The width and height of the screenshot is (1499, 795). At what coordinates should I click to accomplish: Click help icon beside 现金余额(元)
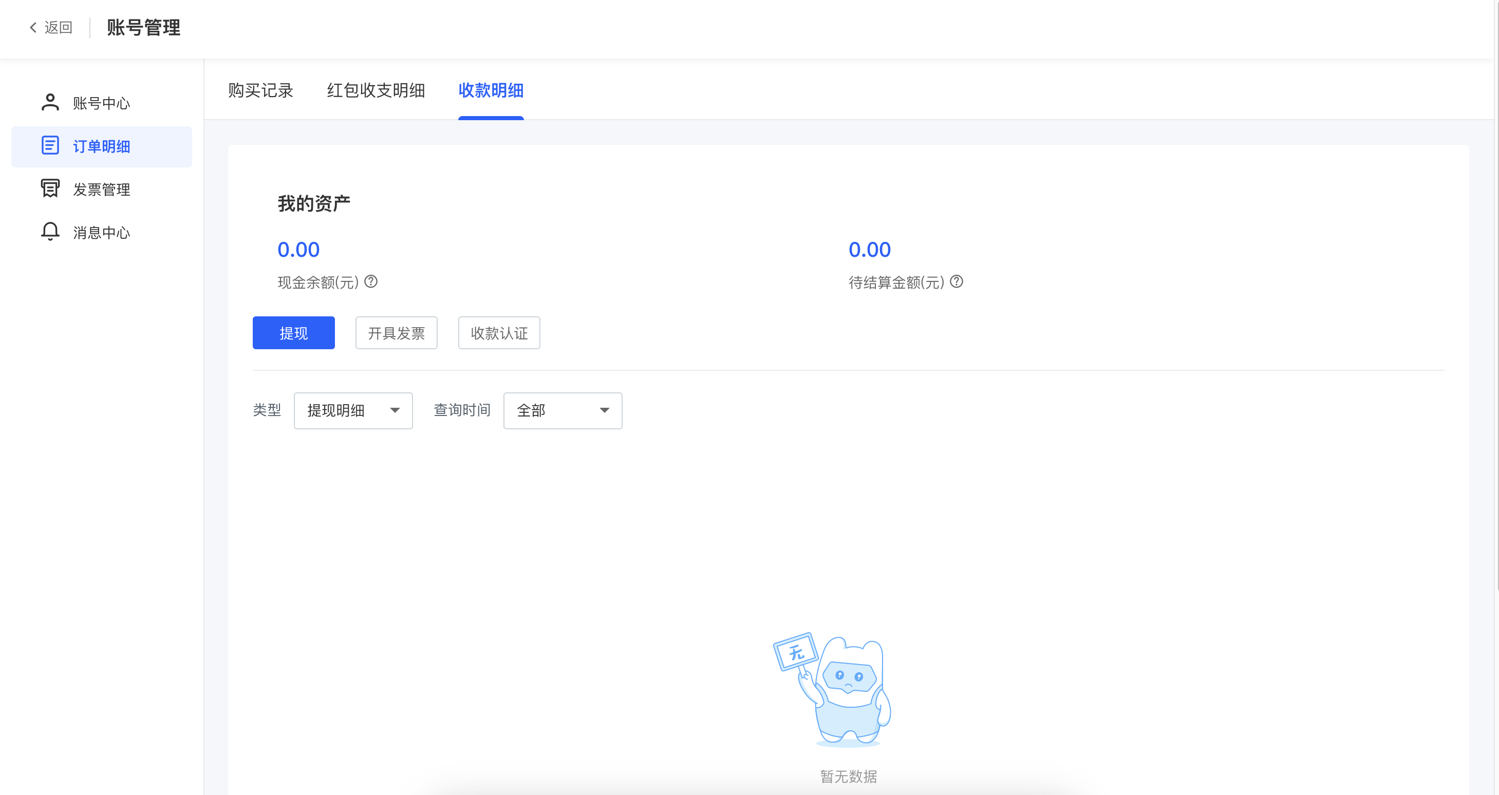(371, 281)
